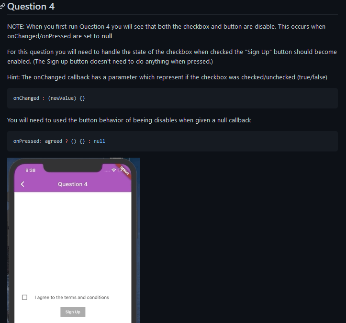The width and height of the screenshot is (346, 323).
Task: Check the terms and conditions checkbox
Action: coord(25,297)
